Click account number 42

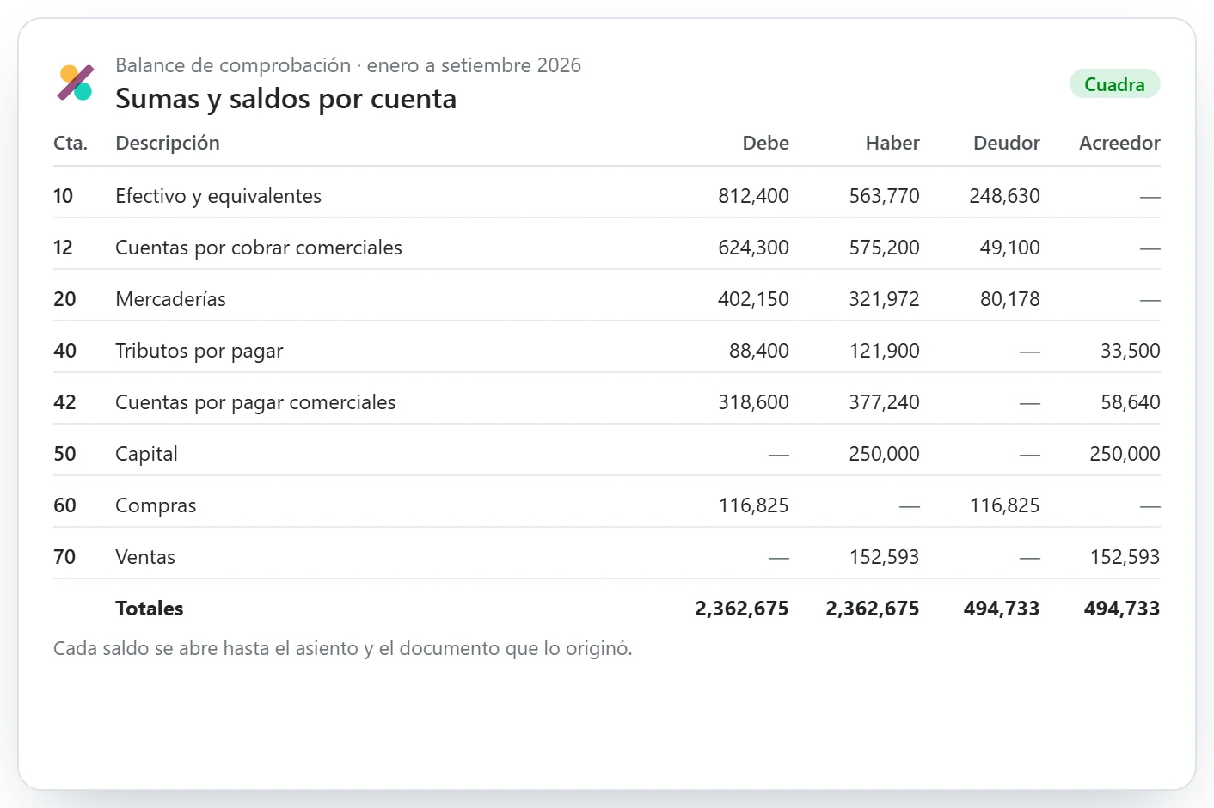click(x=64, y=402)
